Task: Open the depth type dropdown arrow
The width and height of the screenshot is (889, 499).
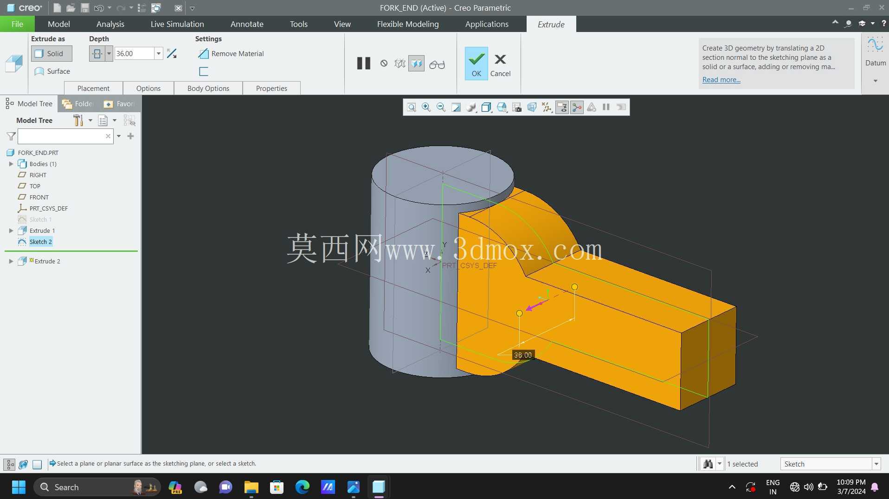Action: click(109, 54)
